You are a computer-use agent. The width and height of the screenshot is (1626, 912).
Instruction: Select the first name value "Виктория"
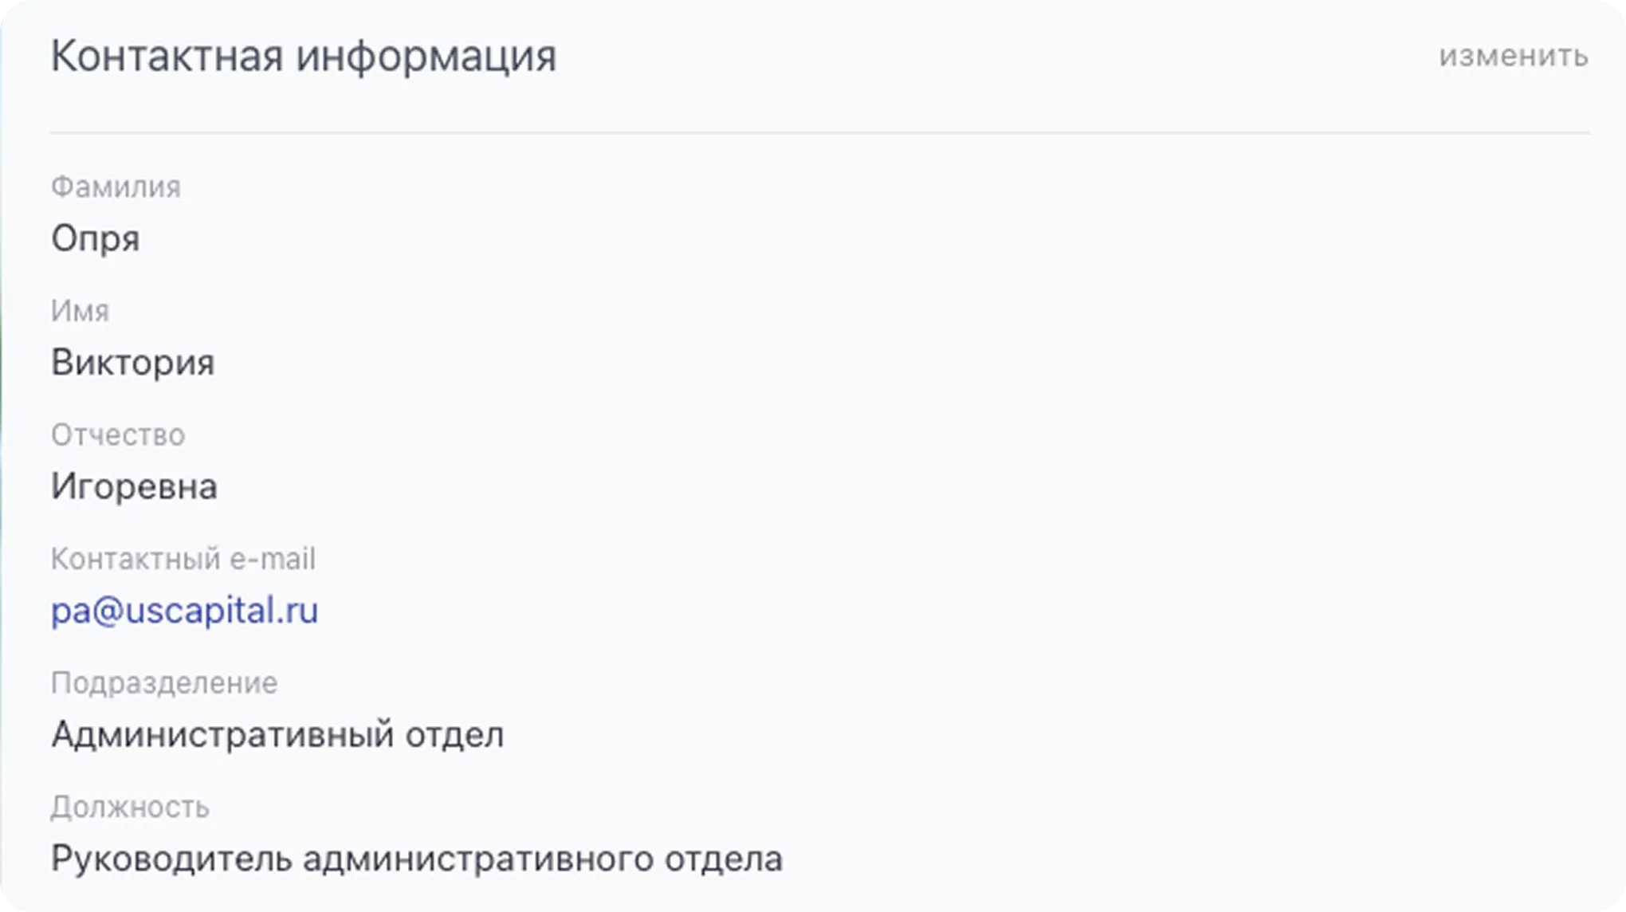tap(133, 363)
